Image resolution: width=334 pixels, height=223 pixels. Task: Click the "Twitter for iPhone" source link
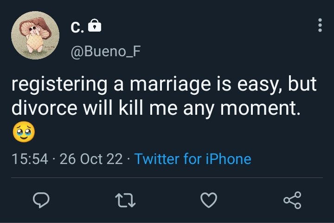193,159
